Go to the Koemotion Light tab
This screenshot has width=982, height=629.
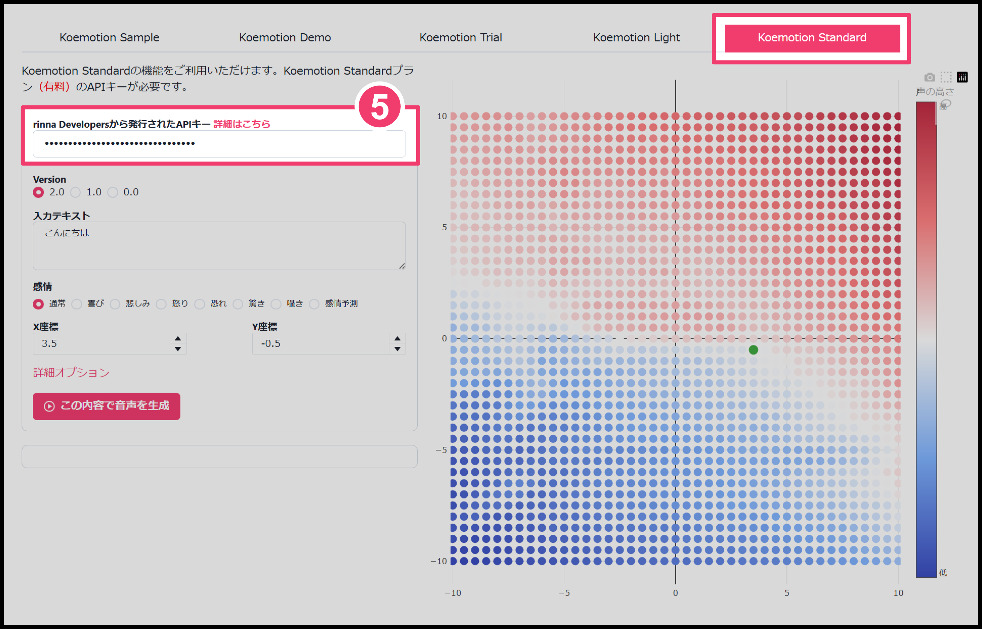(636, 38)
